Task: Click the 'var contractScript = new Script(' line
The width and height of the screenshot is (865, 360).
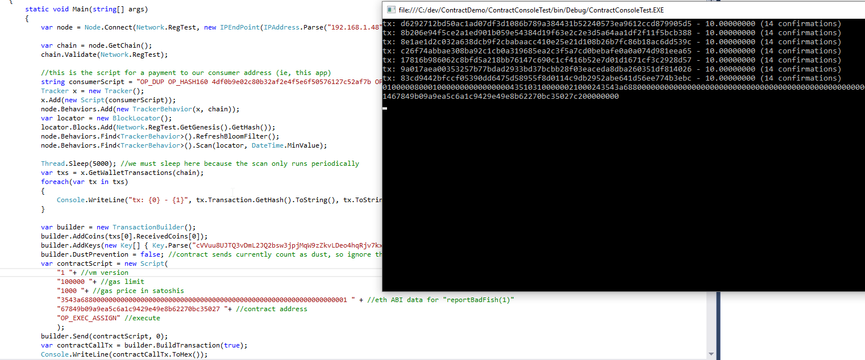Action: (105, 263)
